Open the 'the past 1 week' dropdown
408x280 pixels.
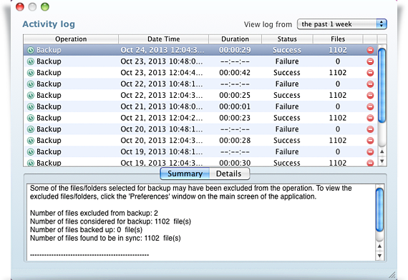tap(342, 24)
